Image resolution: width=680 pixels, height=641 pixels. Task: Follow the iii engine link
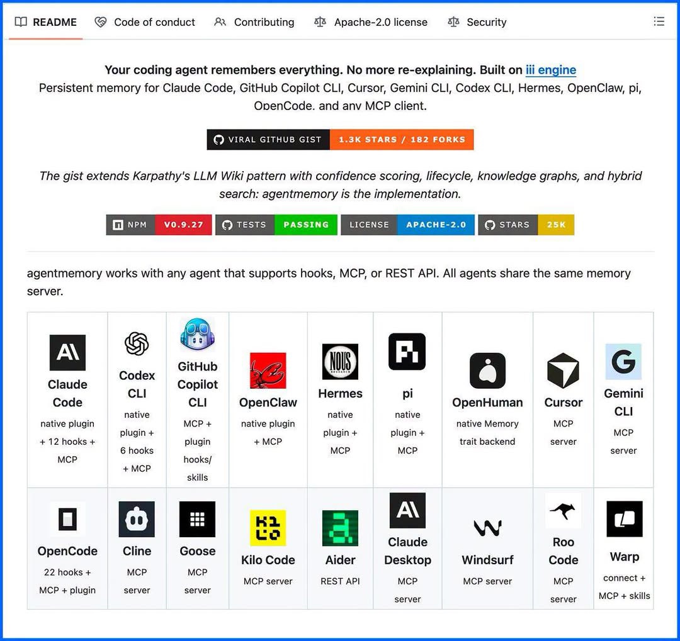[x=551, y=70]
